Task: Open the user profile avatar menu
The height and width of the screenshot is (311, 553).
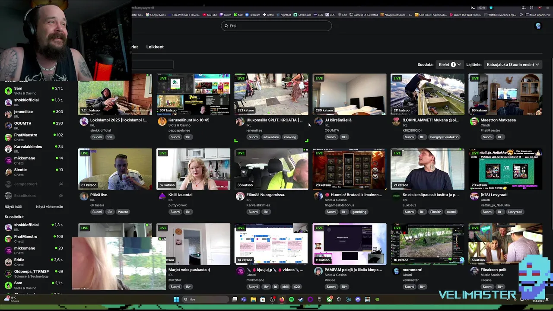Action: (538, 26)
